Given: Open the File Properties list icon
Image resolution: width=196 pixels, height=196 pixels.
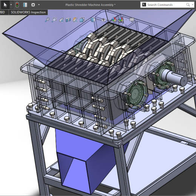Looking at the screenshot, I should click(25, 5).
